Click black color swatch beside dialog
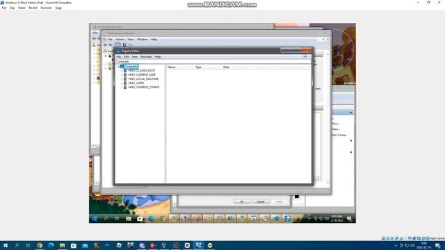 (297, 197)
